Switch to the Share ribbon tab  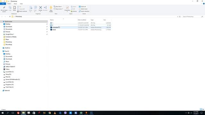[15, 4]
